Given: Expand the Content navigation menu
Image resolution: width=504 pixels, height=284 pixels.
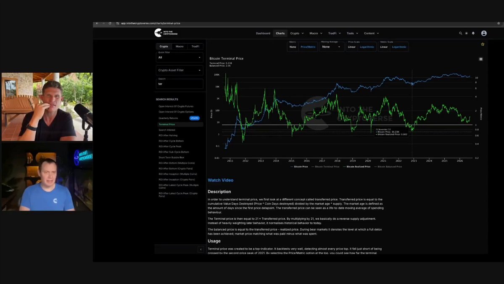Looking at the screenshot, I should tap(371, 33).
